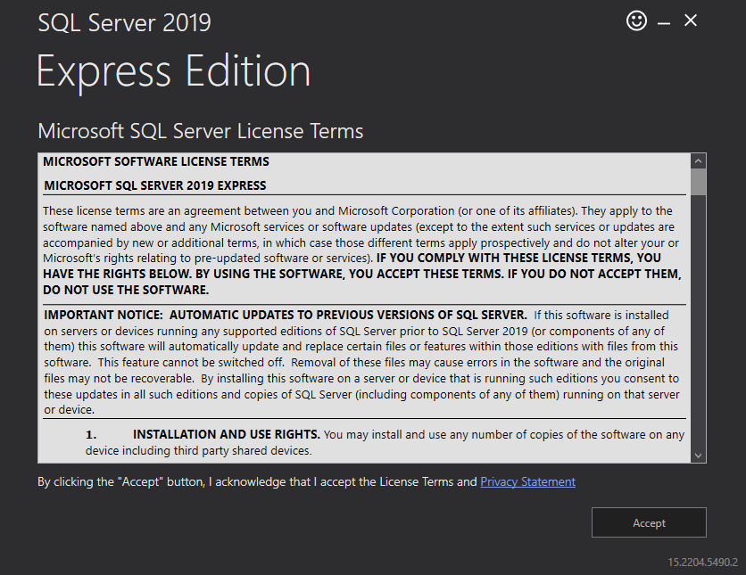Click the version number 15.2204.5490.2

click(x=702, y=563)
